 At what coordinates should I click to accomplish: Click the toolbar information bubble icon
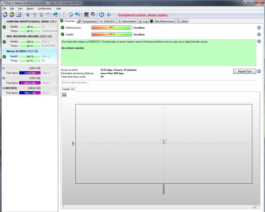(108, 15)
